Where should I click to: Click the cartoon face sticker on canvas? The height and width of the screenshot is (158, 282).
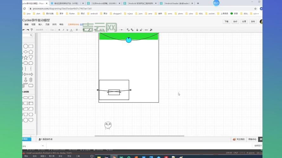click(108, 125)
